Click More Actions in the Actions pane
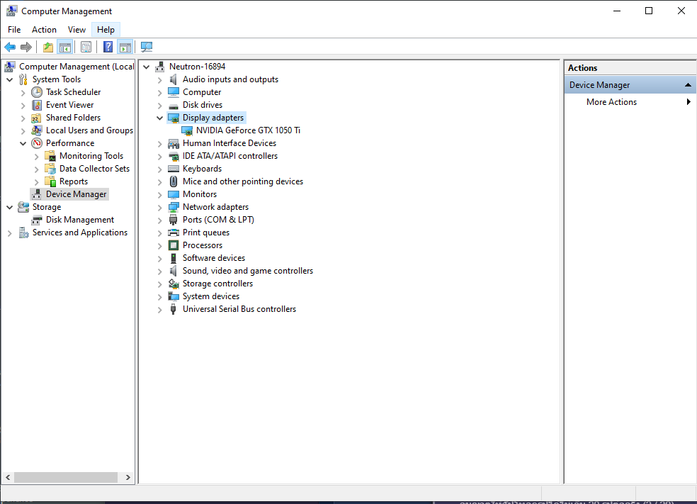This screenshot has height=504, width=697. coord(611,102)
